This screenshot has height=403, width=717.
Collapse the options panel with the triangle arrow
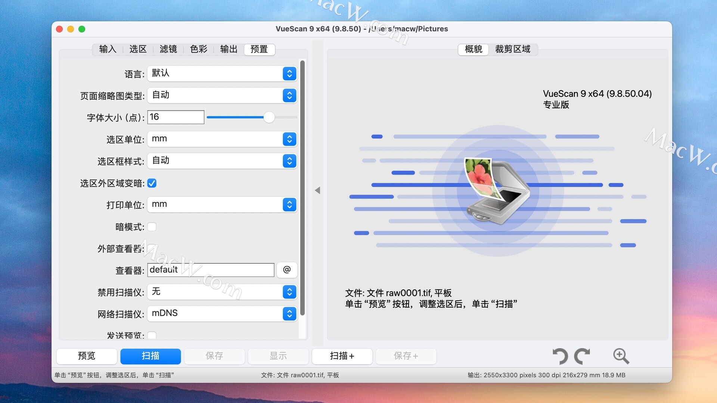pyautogui.click(x=317, y=190)
